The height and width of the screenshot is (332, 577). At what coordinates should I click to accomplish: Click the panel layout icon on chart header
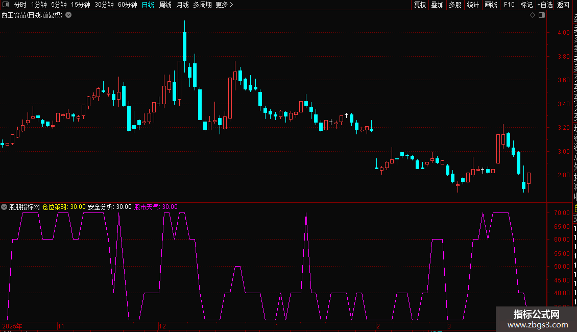542,15
